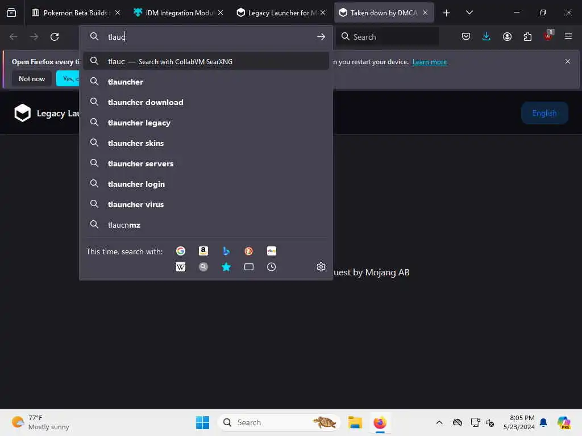Image resolution: width=582 pixels, height=436 pixels.
Task: Go forward one page
Action: (34, 37)
